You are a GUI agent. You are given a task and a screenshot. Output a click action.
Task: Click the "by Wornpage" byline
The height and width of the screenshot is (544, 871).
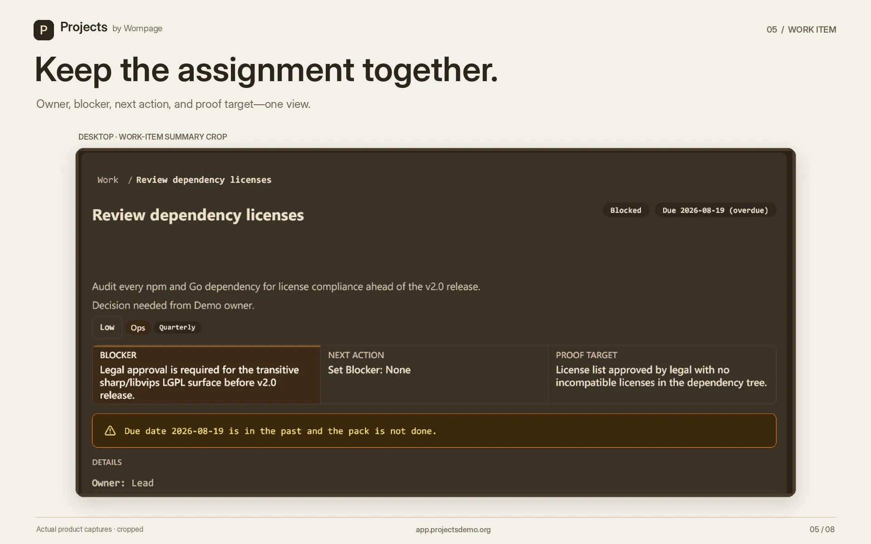click(x=137, y=29)
